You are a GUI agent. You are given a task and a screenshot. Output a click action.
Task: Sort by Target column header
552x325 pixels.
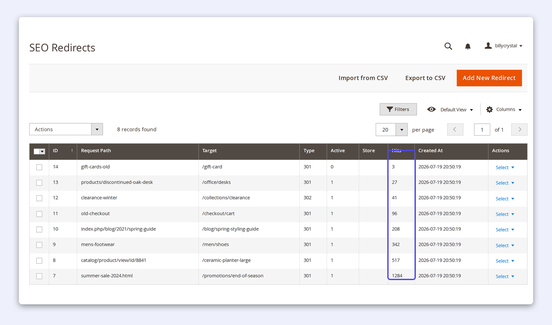[249, 151]
